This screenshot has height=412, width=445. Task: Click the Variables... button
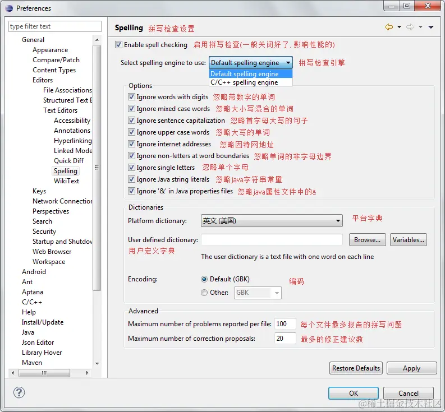(x=409, y=240)
